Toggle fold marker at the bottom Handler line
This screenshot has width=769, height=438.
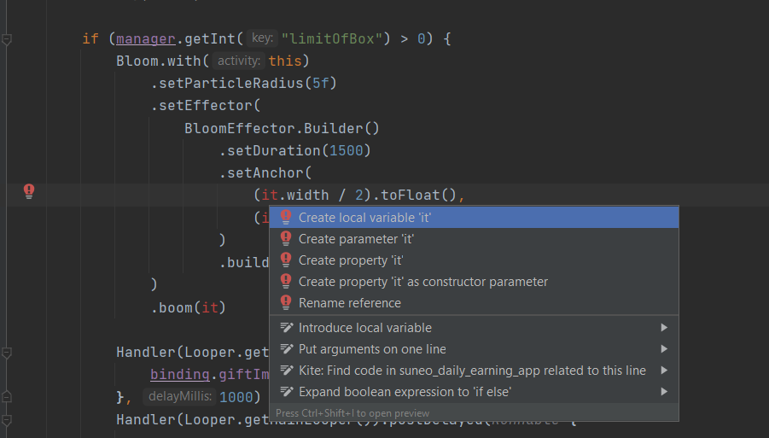point(6,420)
